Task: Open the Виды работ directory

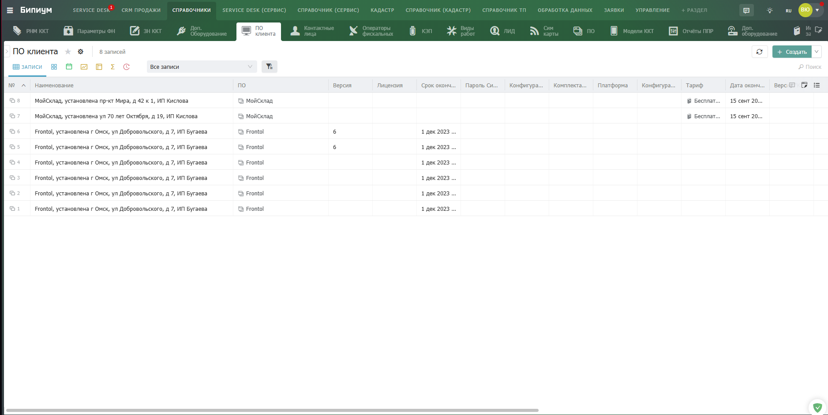Action: [461, 31]
